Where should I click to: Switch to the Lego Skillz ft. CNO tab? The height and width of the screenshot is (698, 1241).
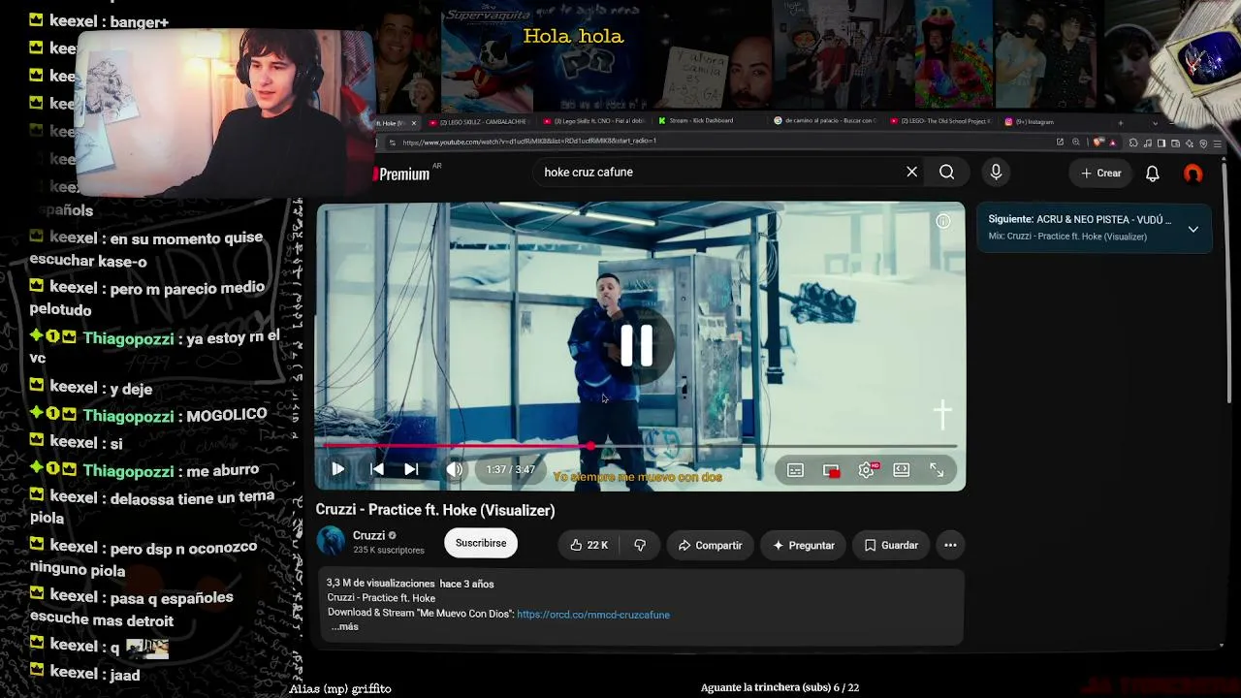coord(593,122)
